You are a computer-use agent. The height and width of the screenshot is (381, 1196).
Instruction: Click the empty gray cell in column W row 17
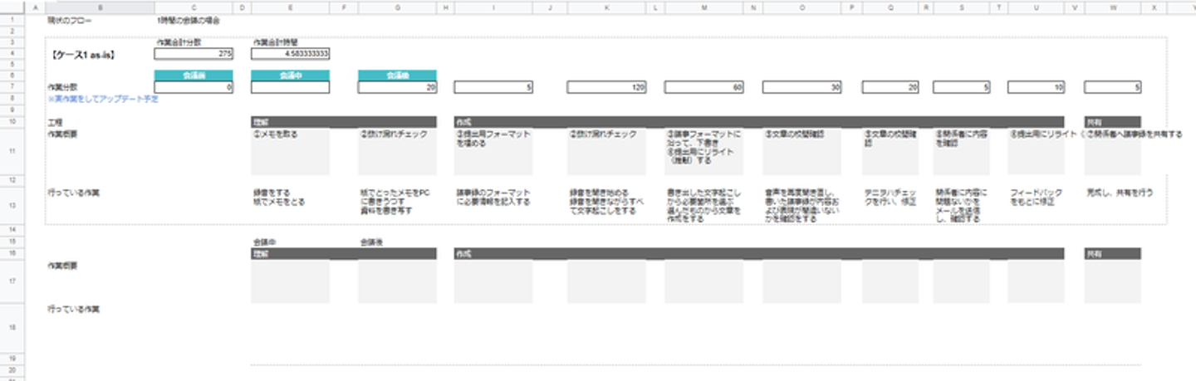point(1113,281)
